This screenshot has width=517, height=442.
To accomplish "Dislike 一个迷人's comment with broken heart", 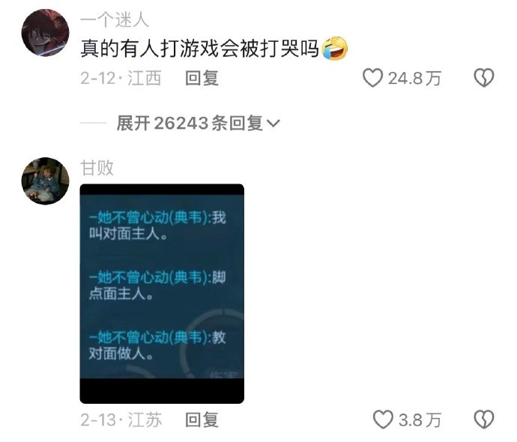I will [x=484, y=78].
